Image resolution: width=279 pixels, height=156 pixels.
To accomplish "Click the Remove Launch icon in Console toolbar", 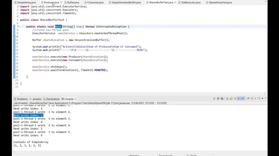I will click(x=218, y=98).
